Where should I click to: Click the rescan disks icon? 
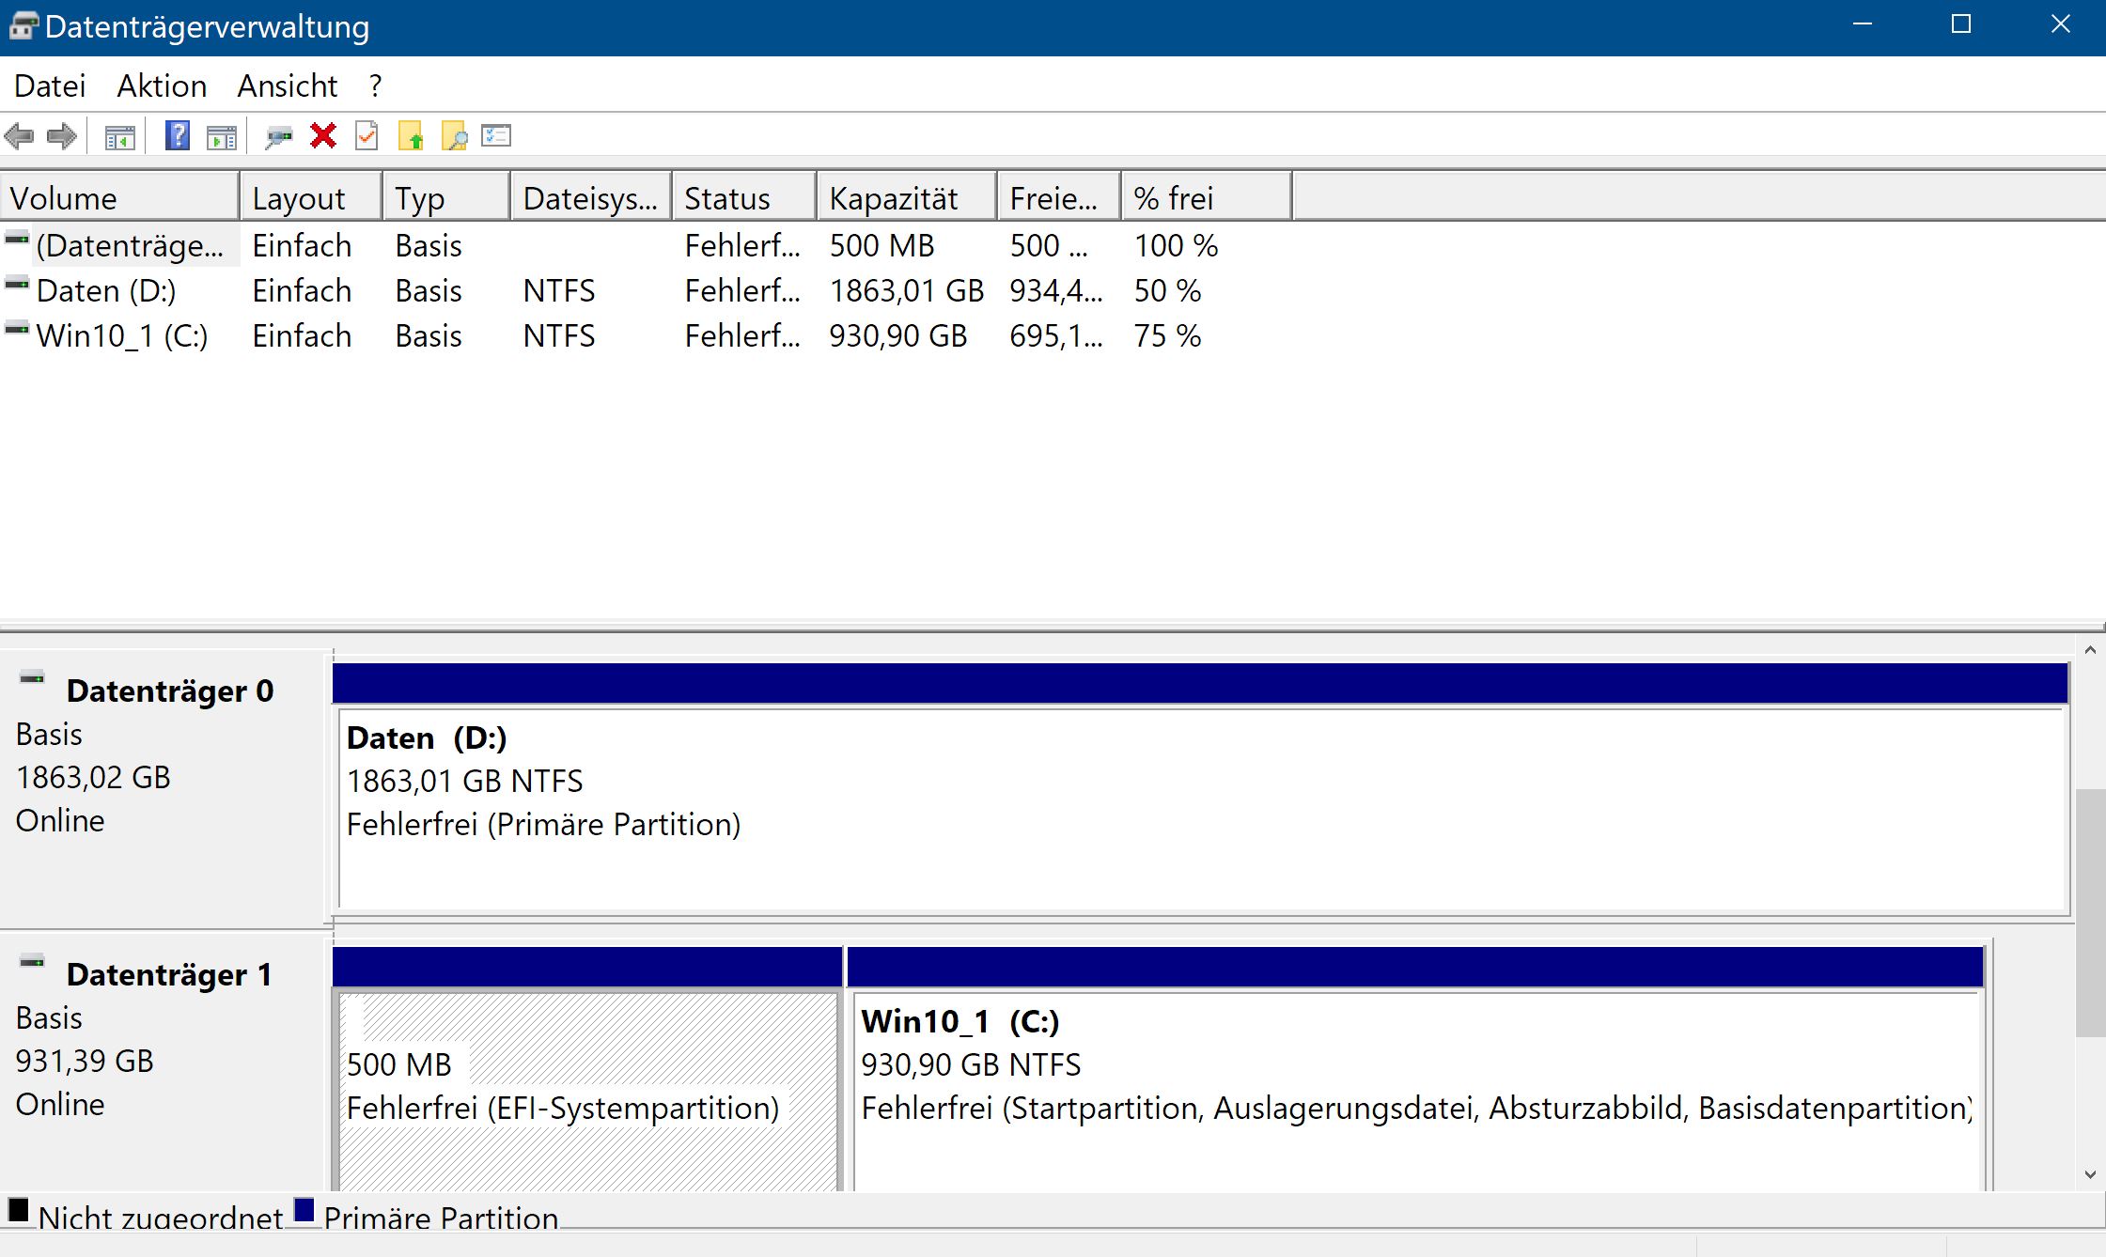tap(276, 136)
